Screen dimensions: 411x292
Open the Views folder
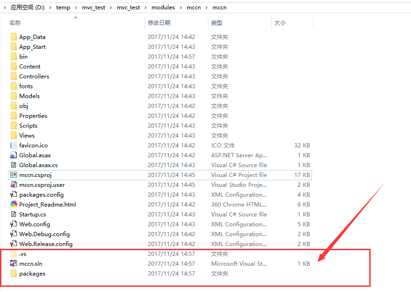pyautogui.click(x=26, y=135)
